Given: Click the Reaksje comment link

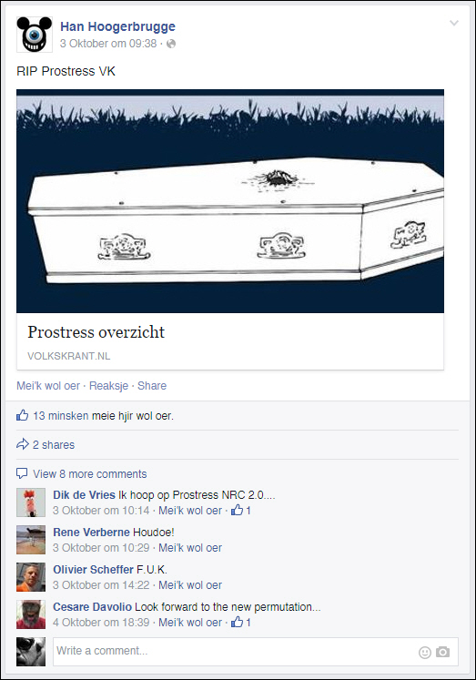Looking at the screenshot, I should pyautogui.click(x=109, y=386).
